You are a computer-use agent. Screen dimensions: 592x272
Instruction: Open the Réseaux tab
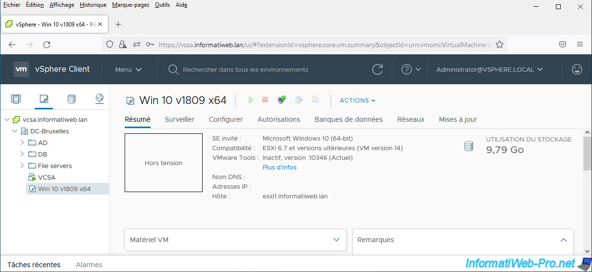pyautogui.click(x=411, y=119)
